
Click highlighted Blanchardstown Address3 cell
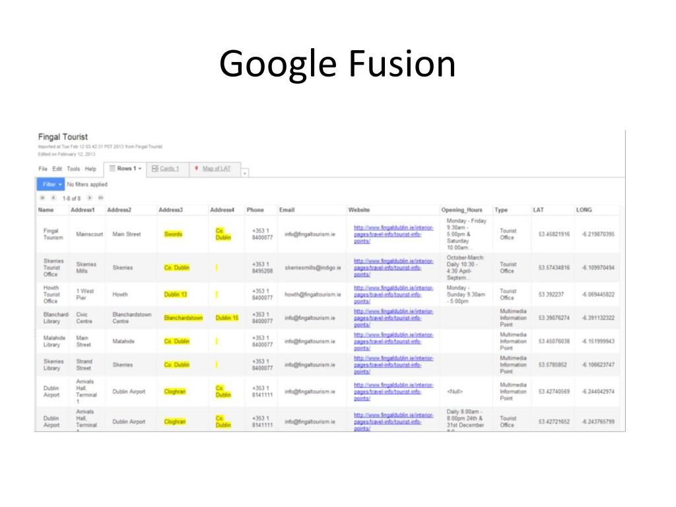[184, 318]
